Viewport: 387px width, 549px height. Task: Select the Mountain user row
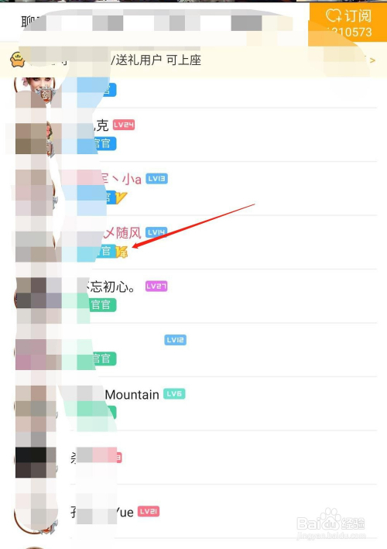[196, 403]
